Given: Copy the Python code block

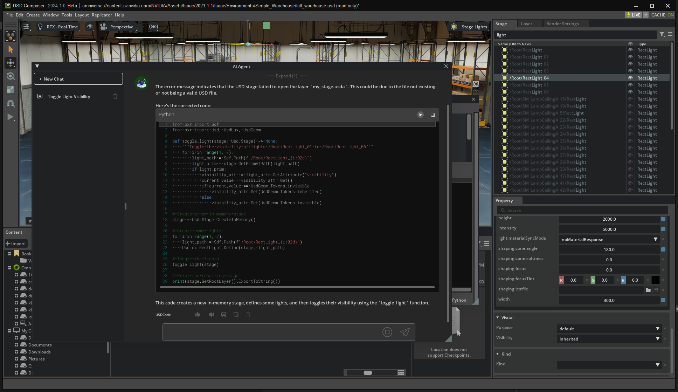Looking at the screenshot, I should tap(433, 115).
